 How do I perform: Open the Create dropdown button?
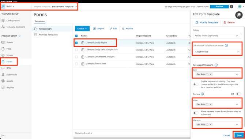(82, 29)
